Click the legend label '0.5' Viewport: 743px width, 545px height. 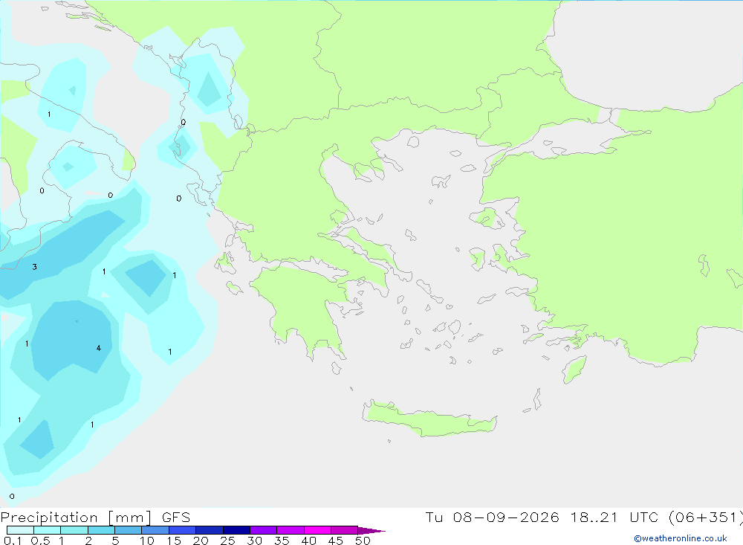tap(40, 541)
